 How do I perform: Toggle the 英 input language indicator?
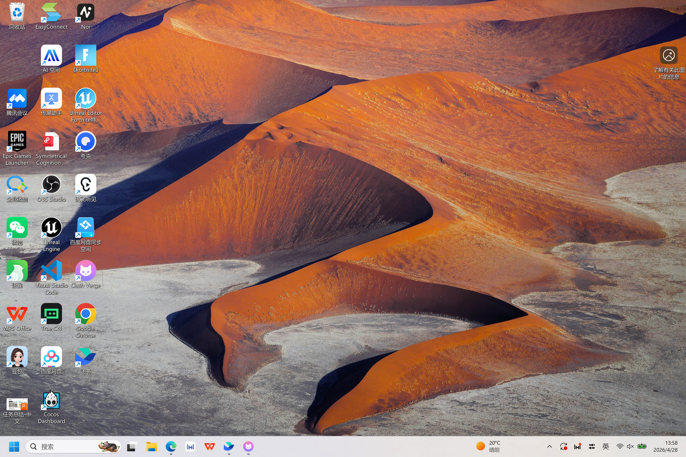pyautogui.click(x=606, y=446)
